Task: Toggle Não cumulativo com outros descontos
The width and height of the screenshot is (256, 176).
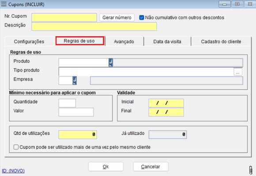Action: point(142,18)
